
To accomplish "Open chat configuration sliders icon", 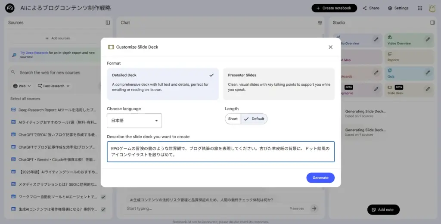I will [x=320, y=22].
